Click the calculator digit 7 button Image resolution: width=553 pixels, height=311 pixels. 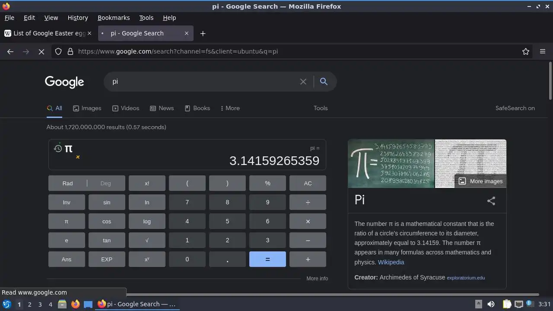tap(187, 202)
